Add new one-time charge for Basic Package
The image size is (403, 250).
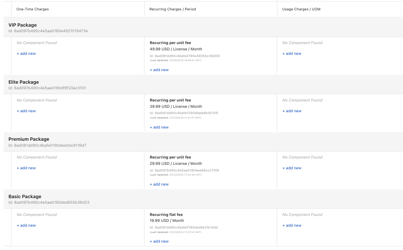coord(26,225)
